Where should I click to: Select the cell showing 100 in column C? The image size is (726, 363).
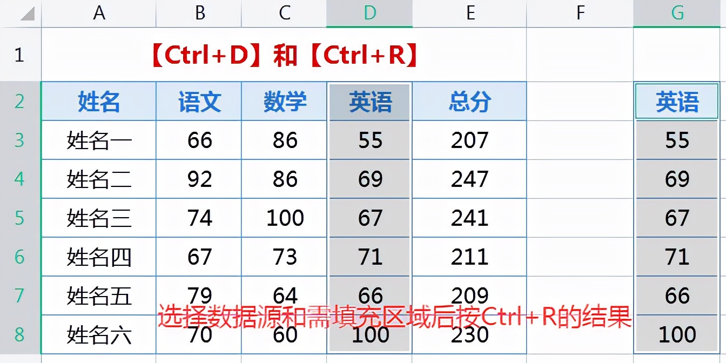pos(284,218)
